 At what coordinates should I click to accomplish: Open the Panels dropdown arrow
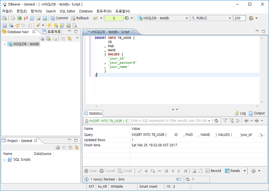[245, 171]
